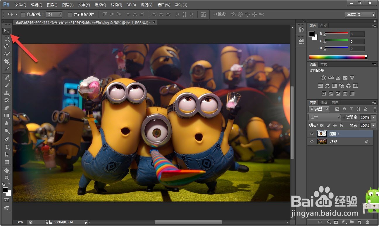The width and height of the screenshot is (379, 226).
Task: Open the status bar info arrow
Action: [x=86, y=222]
